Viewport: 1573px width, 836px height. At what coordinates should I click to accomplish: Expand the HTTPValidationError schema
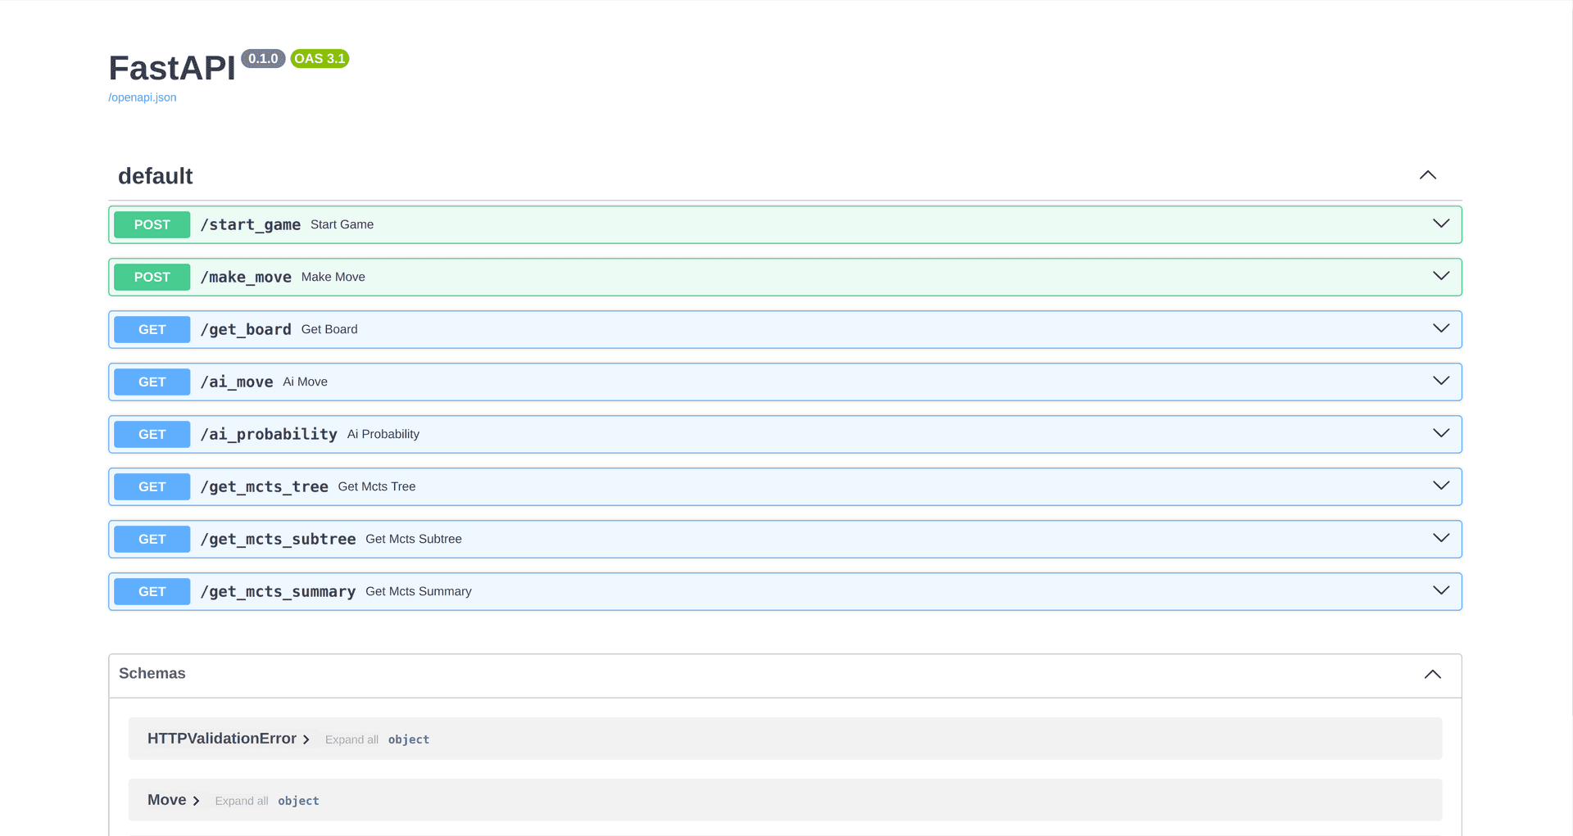(x=229, y=739)
